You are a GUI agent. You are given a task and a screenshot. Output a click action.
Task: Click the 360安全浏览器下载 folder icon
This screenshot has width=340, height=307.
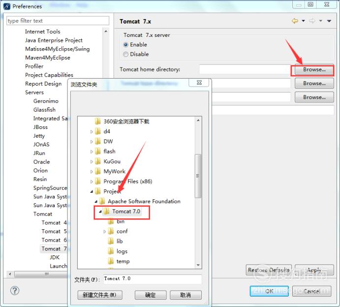click(x=98, y=121)
